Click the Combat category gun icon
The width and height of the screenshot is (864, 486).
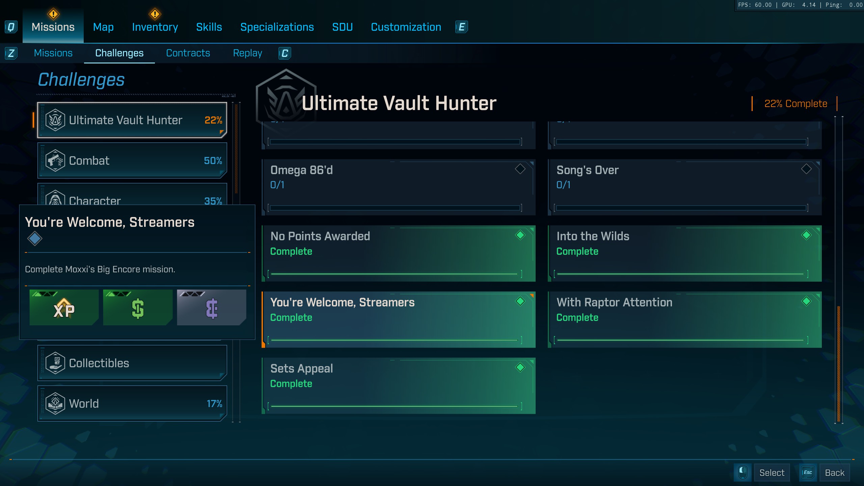(55, 161)
